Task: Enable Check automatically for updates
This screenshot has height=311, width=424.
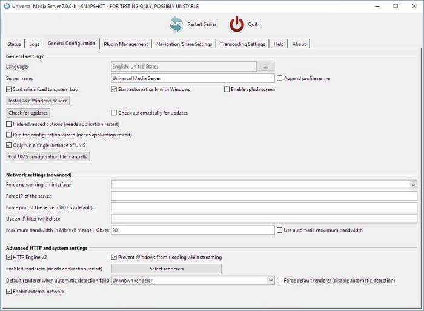Action: click(114, 113)
